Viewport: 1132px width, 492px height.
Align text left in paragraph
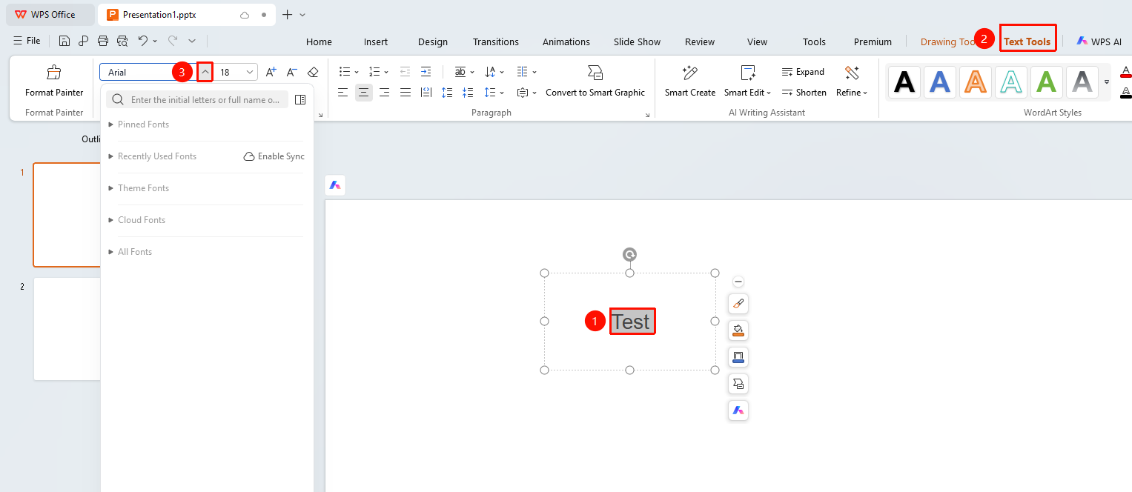[343, 93]
